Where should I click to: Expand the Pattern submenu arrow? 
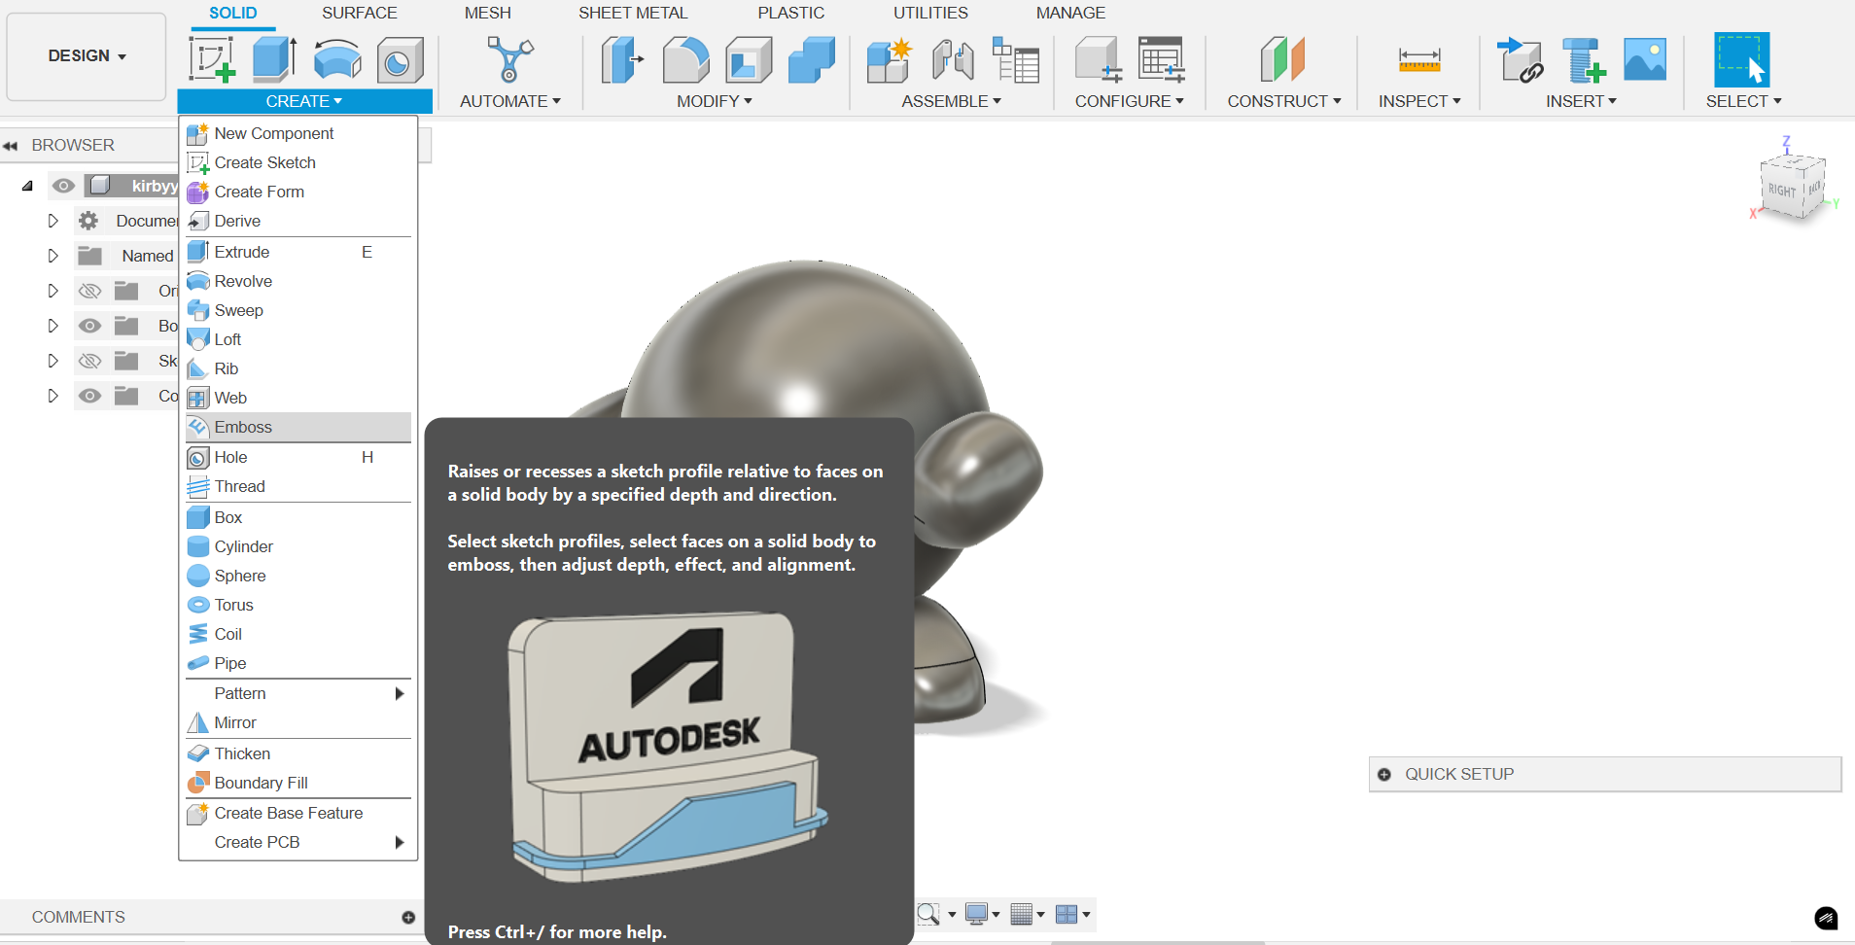point(399,693)
